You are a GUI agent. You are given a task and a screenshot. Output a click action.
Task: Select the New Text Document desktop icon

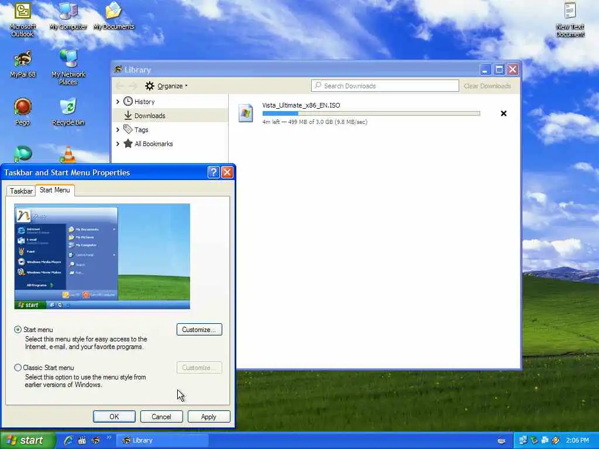pos(570,19)
